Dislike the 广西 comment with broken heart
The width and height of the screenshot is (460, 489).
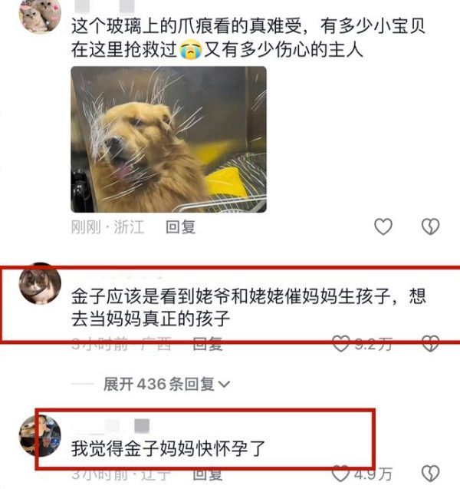(430, 344)
